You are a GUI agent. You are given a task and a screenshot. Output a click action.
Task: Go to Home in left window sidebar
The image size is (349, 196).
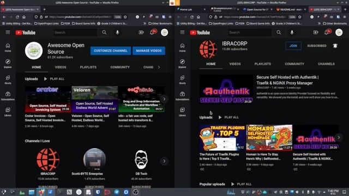[8, 47]
